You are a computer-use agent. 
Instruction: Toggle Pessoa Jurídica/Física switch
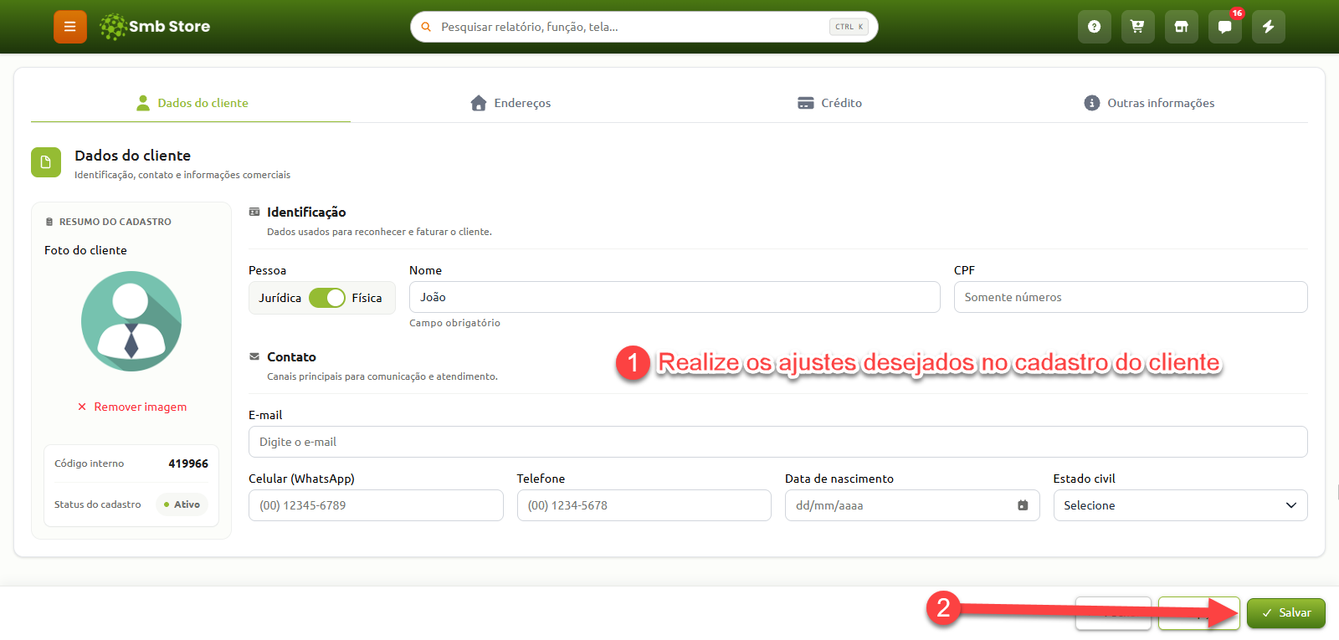pos(327,298)
